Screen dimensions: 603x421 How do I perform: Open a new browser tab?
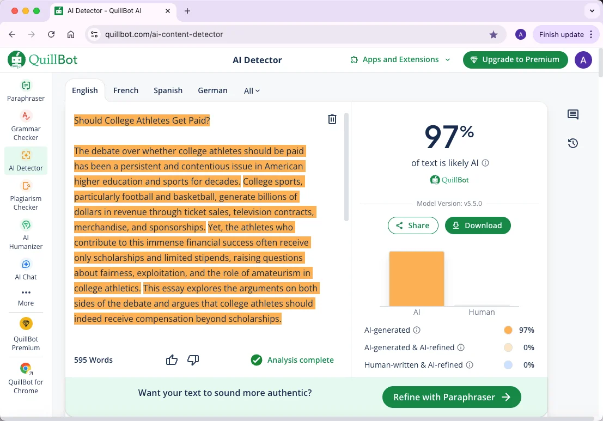click(x=187, y=11)
